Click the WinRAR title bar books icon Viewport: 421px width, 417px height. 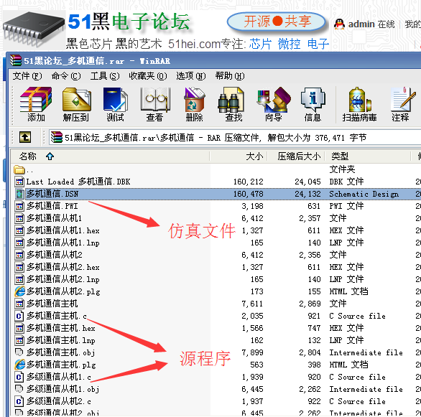pos(16,60)
